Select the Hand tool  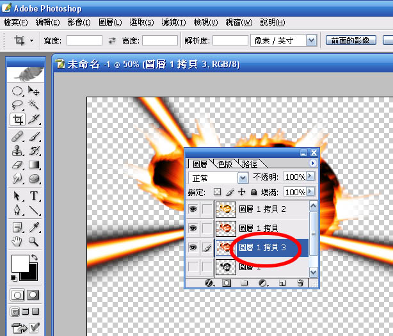click(x=18, y=241)
